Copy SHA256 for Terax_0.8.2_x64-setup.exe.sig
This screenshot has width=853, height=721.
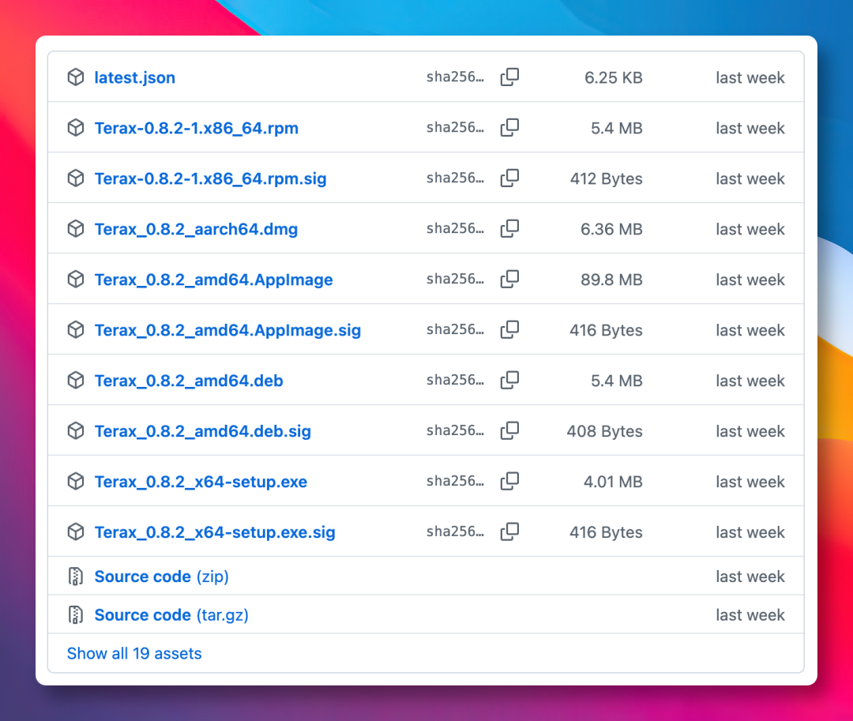(x=509, y=532)
